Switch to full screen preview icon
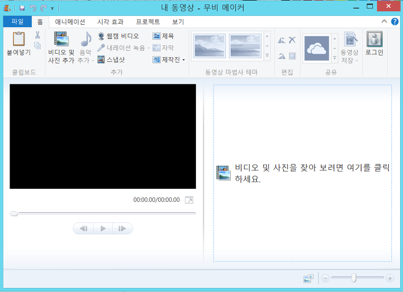 (x=189, y=200)
